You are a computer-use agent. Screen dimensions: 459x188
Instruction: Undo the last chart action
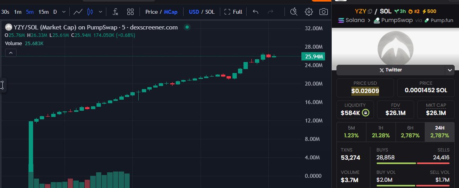(x=255, y=12)
